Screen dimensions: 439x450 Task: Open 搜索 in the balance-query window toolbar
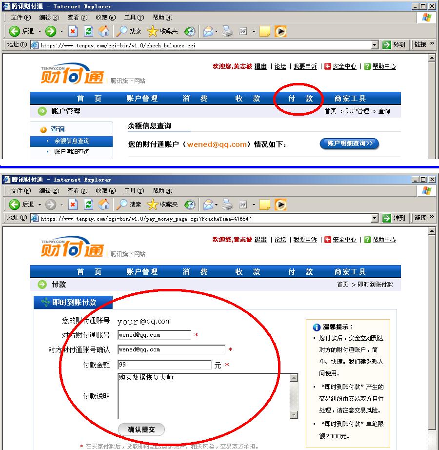click(129, 31)
